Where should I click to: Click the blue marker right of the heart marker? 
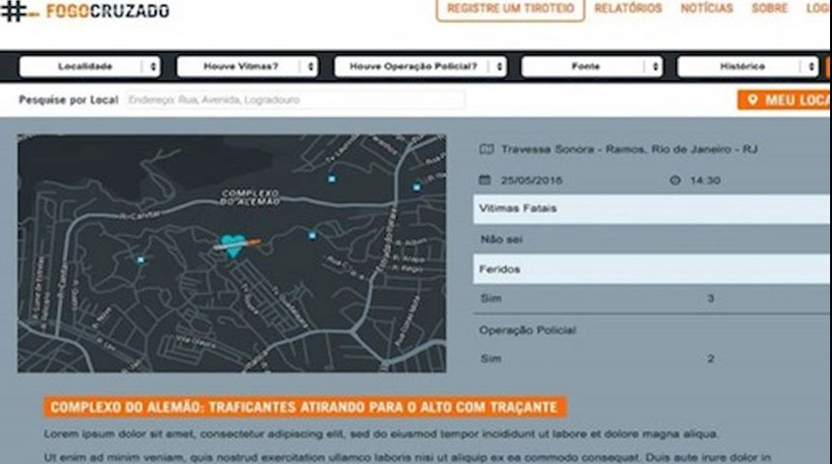[x=312, y=235]
